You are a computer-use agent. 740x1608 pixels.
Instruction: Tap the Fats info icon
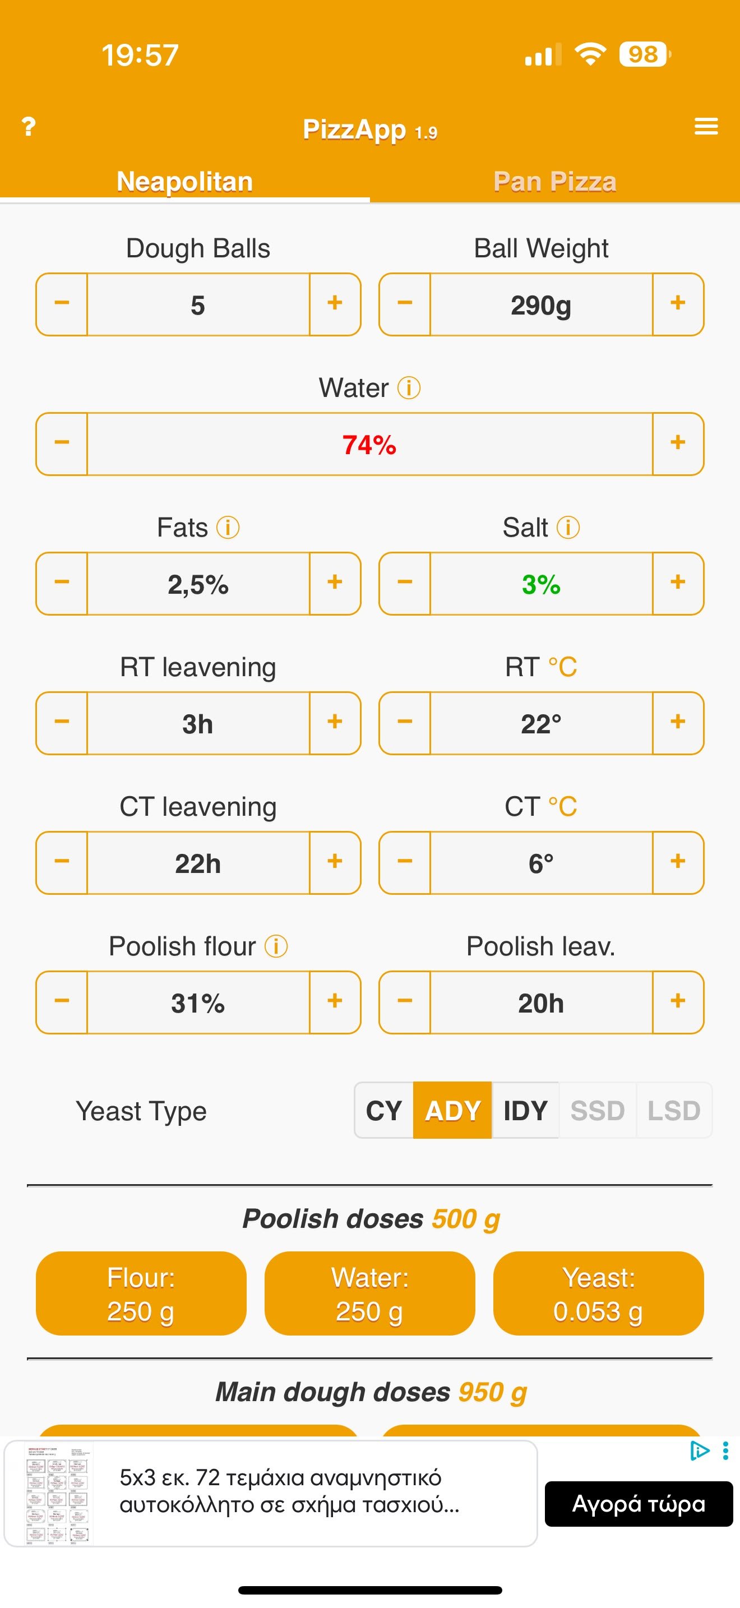click(228, 528)
